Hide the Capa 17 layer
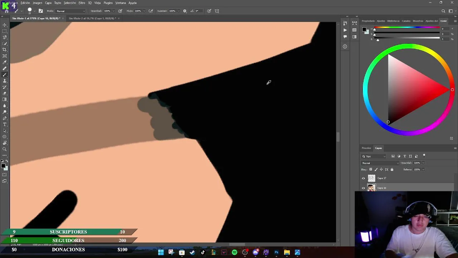 point(364,178)
